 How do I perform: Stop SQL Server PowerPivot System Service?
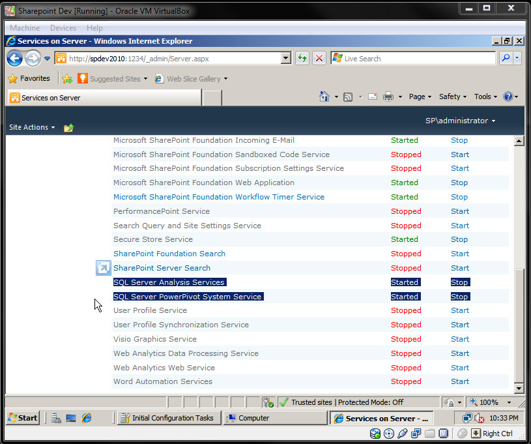[x=460, y=297]
